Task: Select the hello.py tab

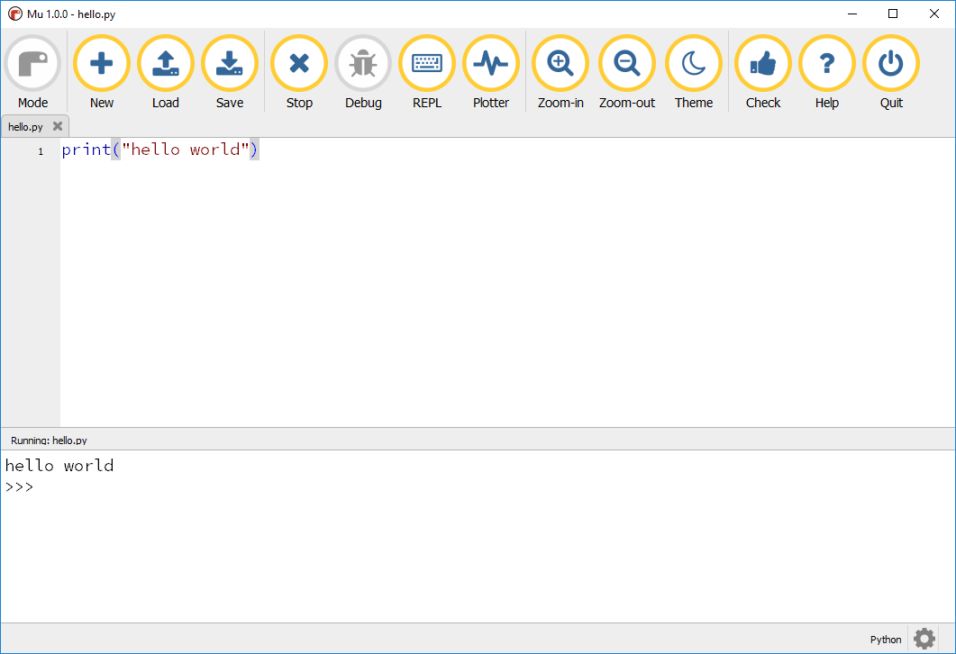Action: pos(25,126)
